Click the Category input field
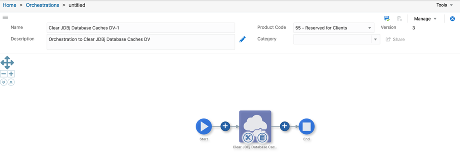 (332, 39)
